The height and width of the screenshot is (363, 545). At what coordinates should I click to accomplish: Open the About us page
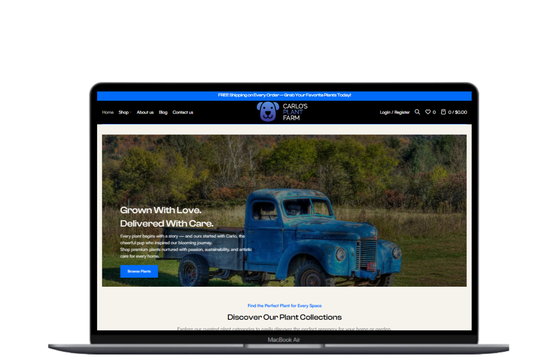(x=145, y=113)
